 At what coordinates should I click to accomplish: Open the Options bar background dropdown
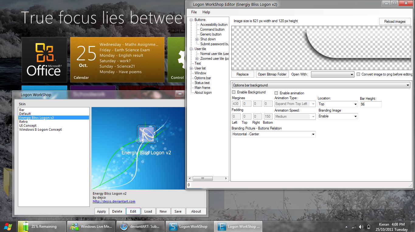[321, 86]
